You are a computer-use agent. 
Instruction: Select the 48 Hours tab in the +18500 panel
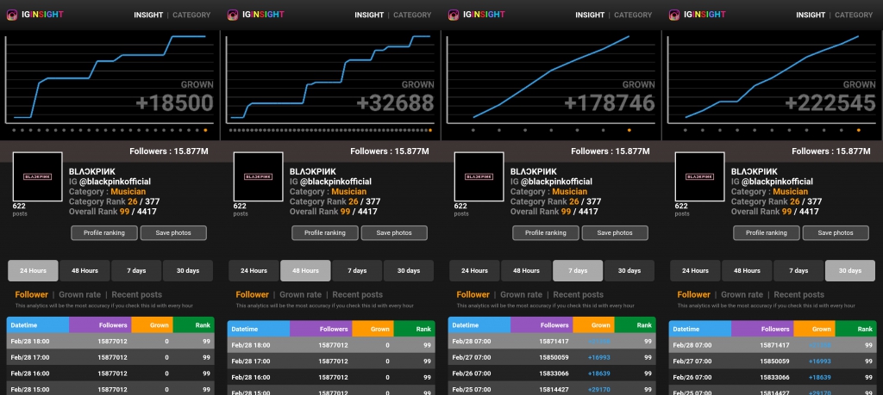pyautogui.click(x=85, y=271)
